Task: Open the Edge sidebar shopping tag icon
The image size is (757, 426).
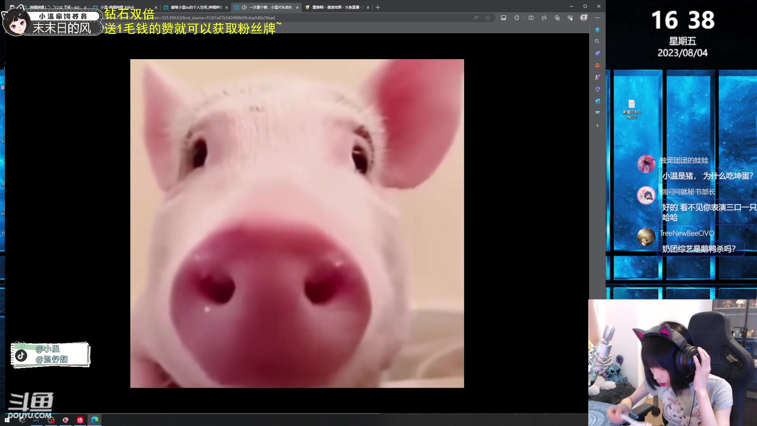Action: [597, 53]
